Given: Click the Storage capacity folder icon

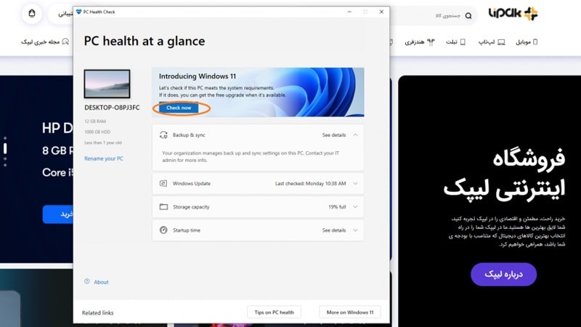Looking at the screenshot, I should tap(163, 207).
